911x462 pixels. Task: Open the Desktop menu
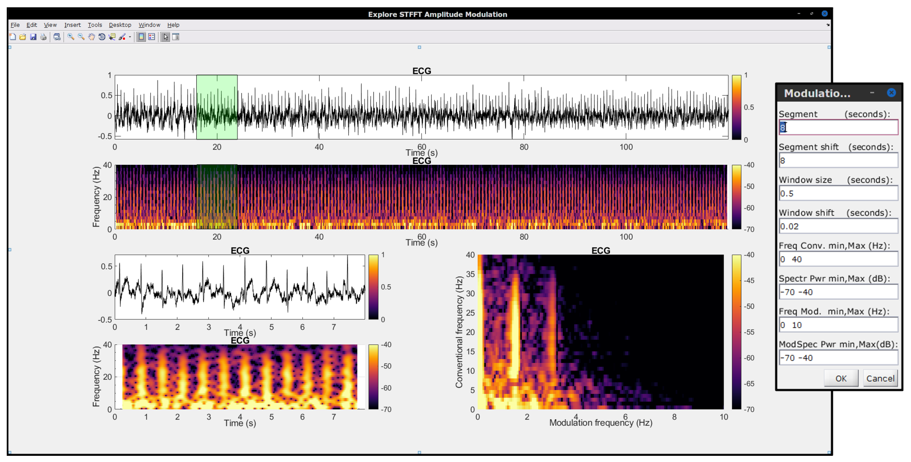120,25
